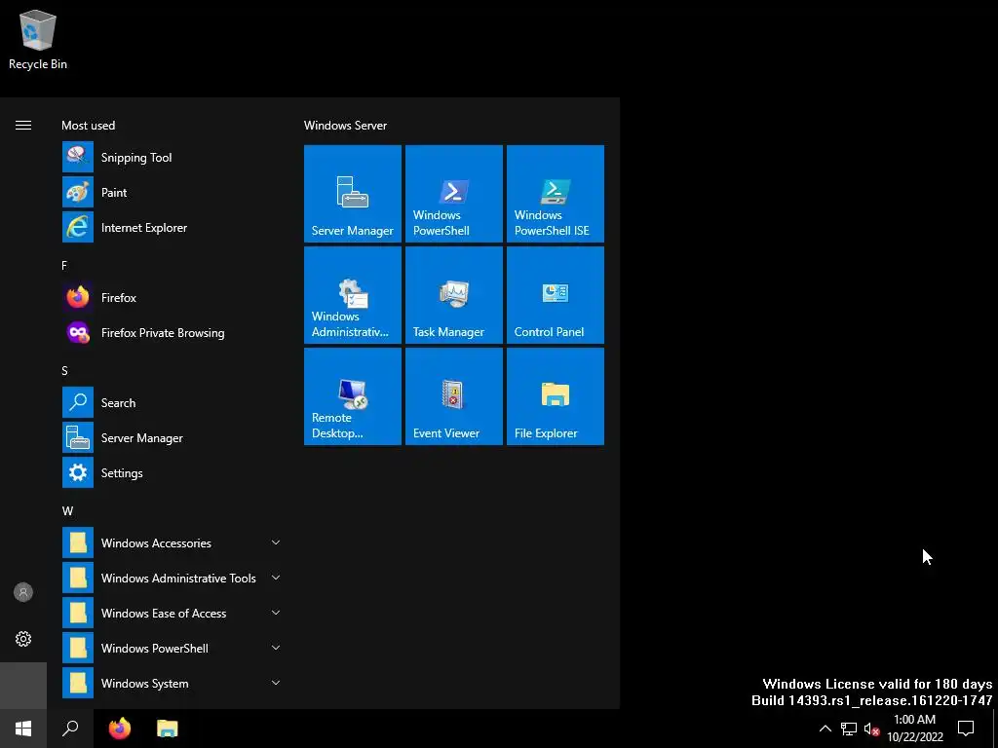Open the Event Viewer tile

click(x=454, y=396)
